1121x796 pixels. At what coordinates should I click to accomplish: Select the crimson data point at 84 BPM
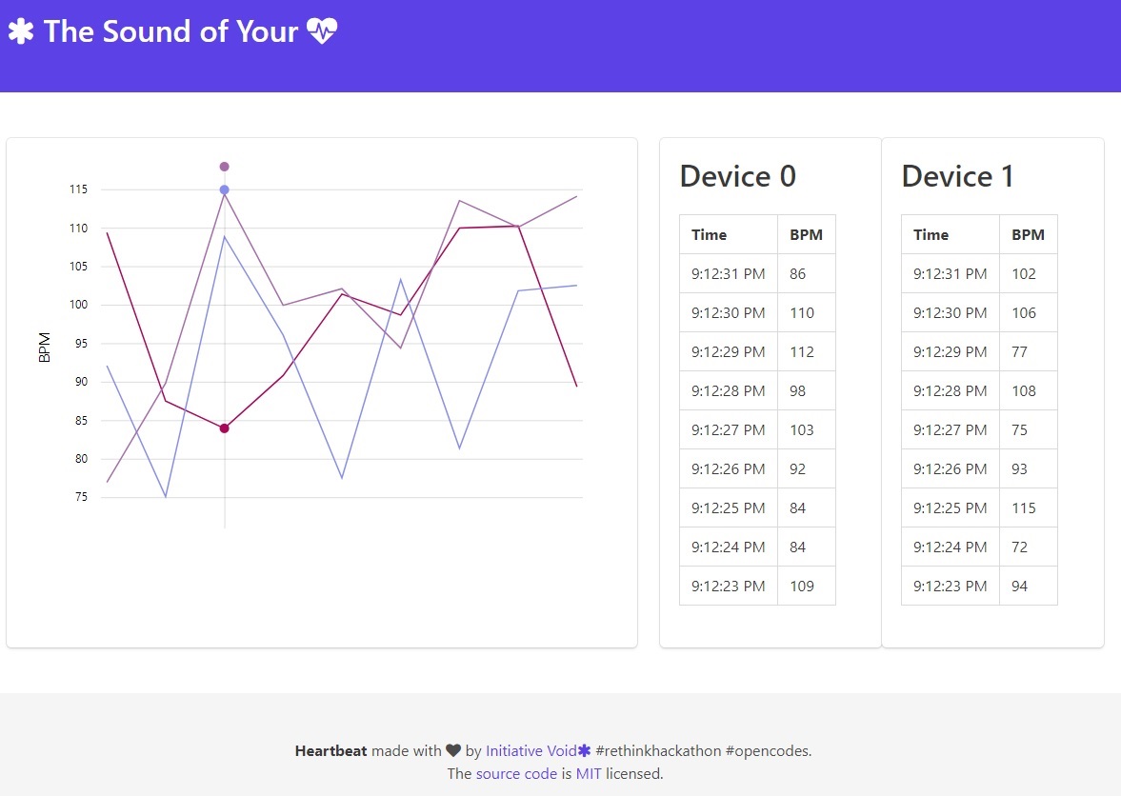(x=225, y=428)
